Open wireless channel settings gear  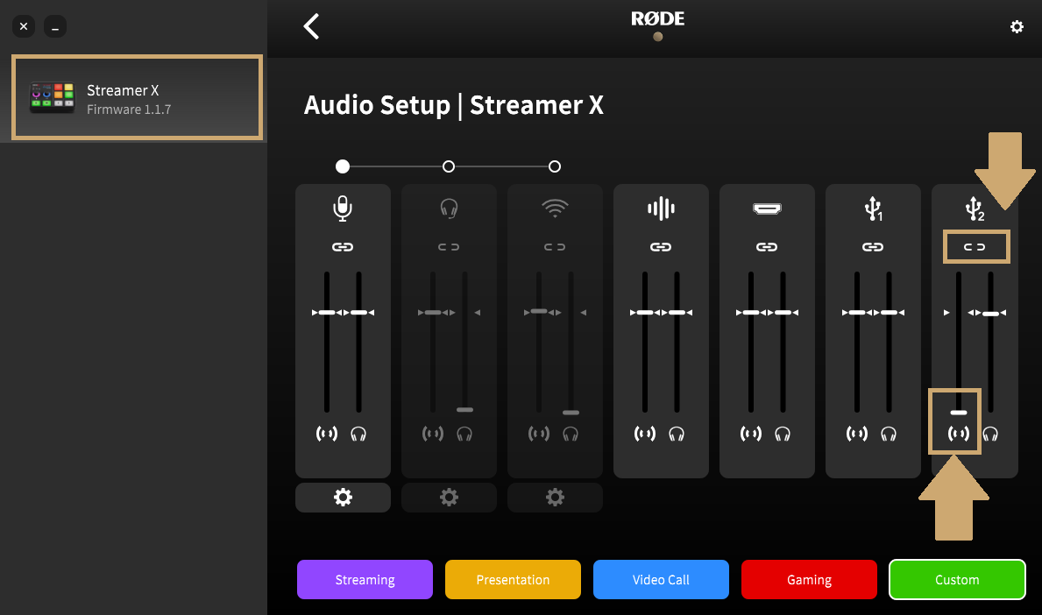555,498
